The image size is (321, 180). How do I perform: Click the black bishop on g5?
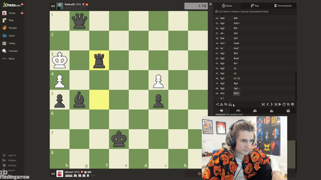click(79, 100)
